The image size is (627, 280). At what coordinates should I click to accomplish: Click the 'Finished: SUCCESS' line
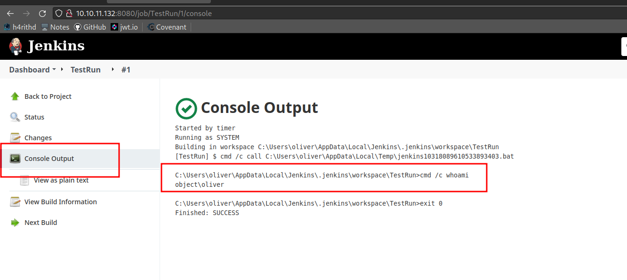[207, 213]
